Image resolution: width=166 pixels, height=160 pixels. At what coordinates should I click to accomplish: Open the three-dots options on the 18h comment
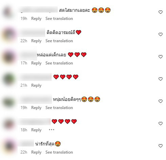pos(52,130)
